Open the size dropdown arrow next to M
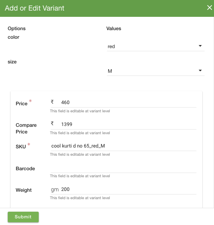The width and height of the screenshot is (214, 225). click(200, 70)
